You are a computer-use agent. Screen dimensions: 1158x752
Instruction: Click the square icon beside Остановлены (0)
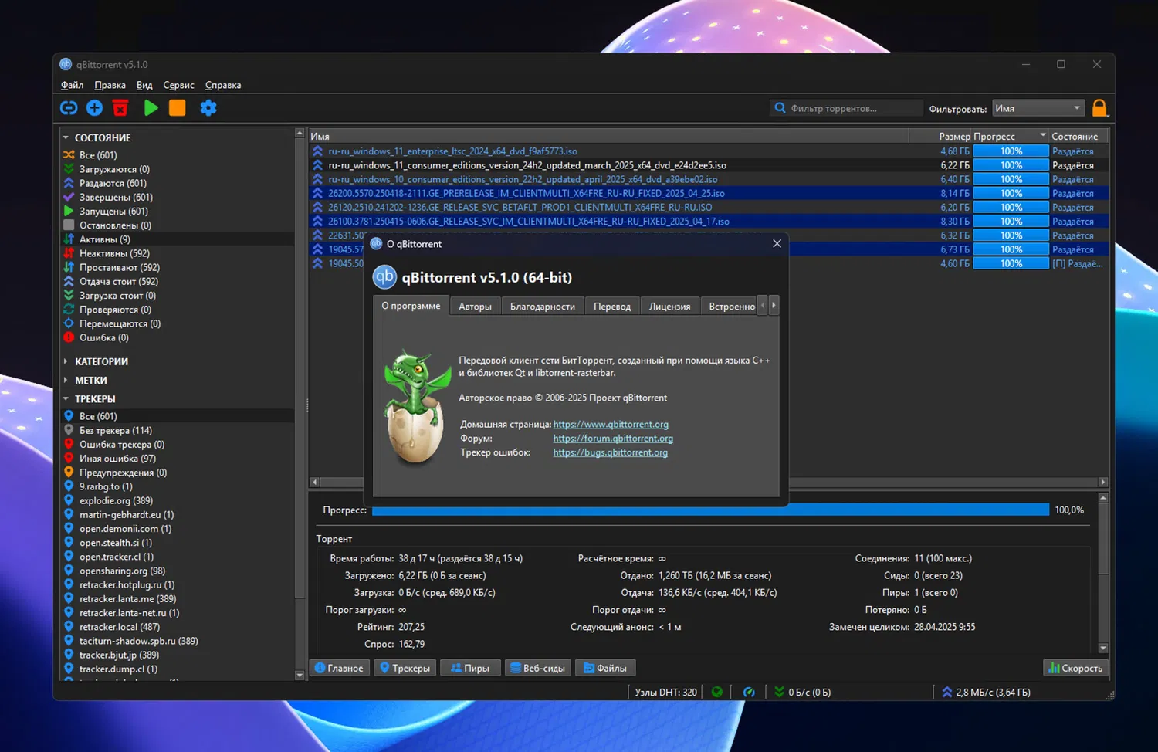tap(69, 225)
